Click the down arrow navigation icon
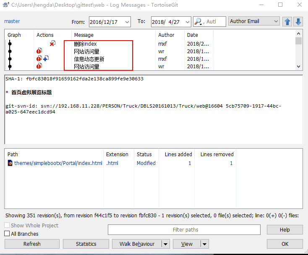 [298, 22]
